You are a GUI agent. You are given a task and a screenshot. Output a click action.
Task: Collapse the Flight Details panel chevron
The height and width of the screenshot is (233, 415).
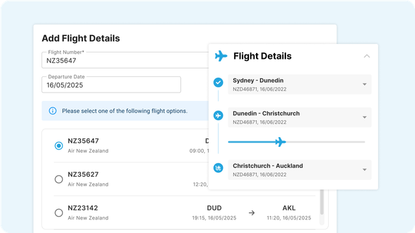point(366,56)
